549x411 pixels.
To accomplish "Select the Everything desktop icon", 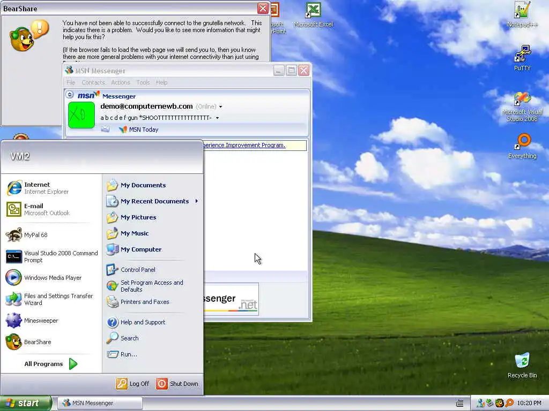I will click(x=522, y=146).
